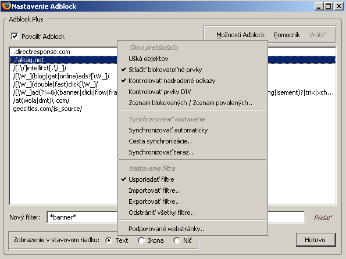Select the .falkag.net filter row

(x=173, y=60)
